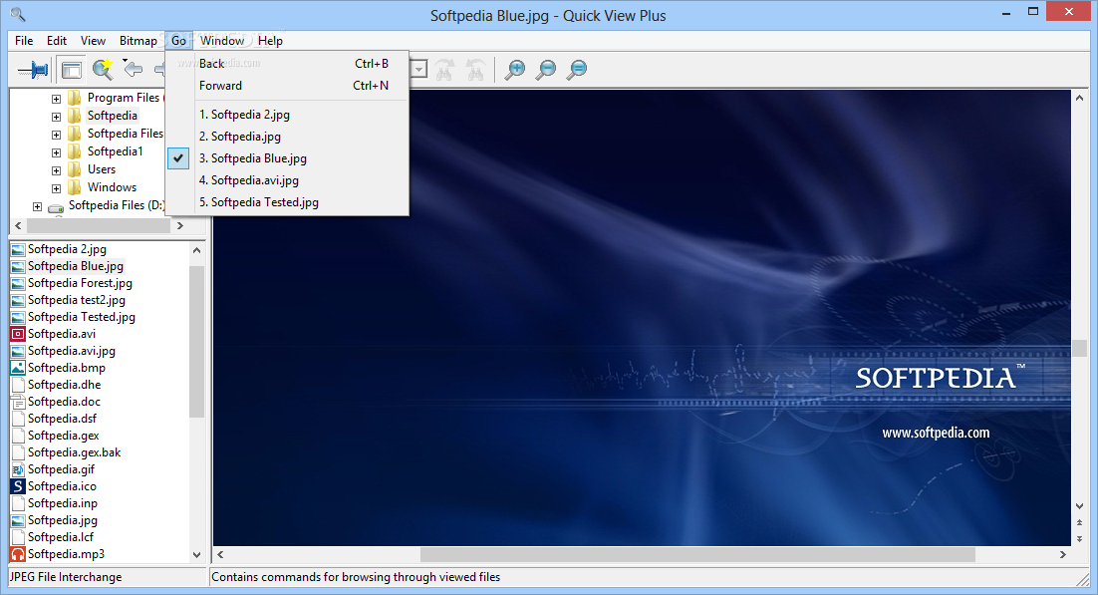This screenshot has height=595, width=1098.
Task: Zoom in with the plus magnifier icon
Action: click(515, 70)
